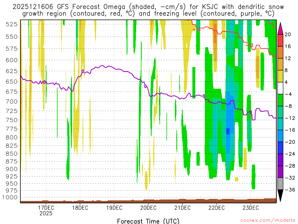The image size is (298, 224).
Task: Click the 625 pressure level label
Action: (11, 71)
